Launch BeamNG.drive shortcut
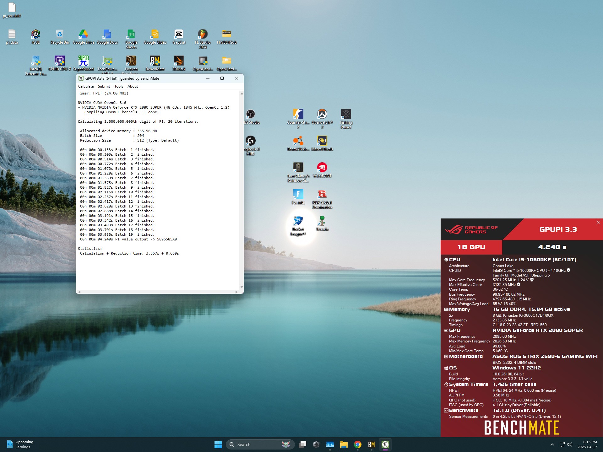 click(x=298, y=143)
